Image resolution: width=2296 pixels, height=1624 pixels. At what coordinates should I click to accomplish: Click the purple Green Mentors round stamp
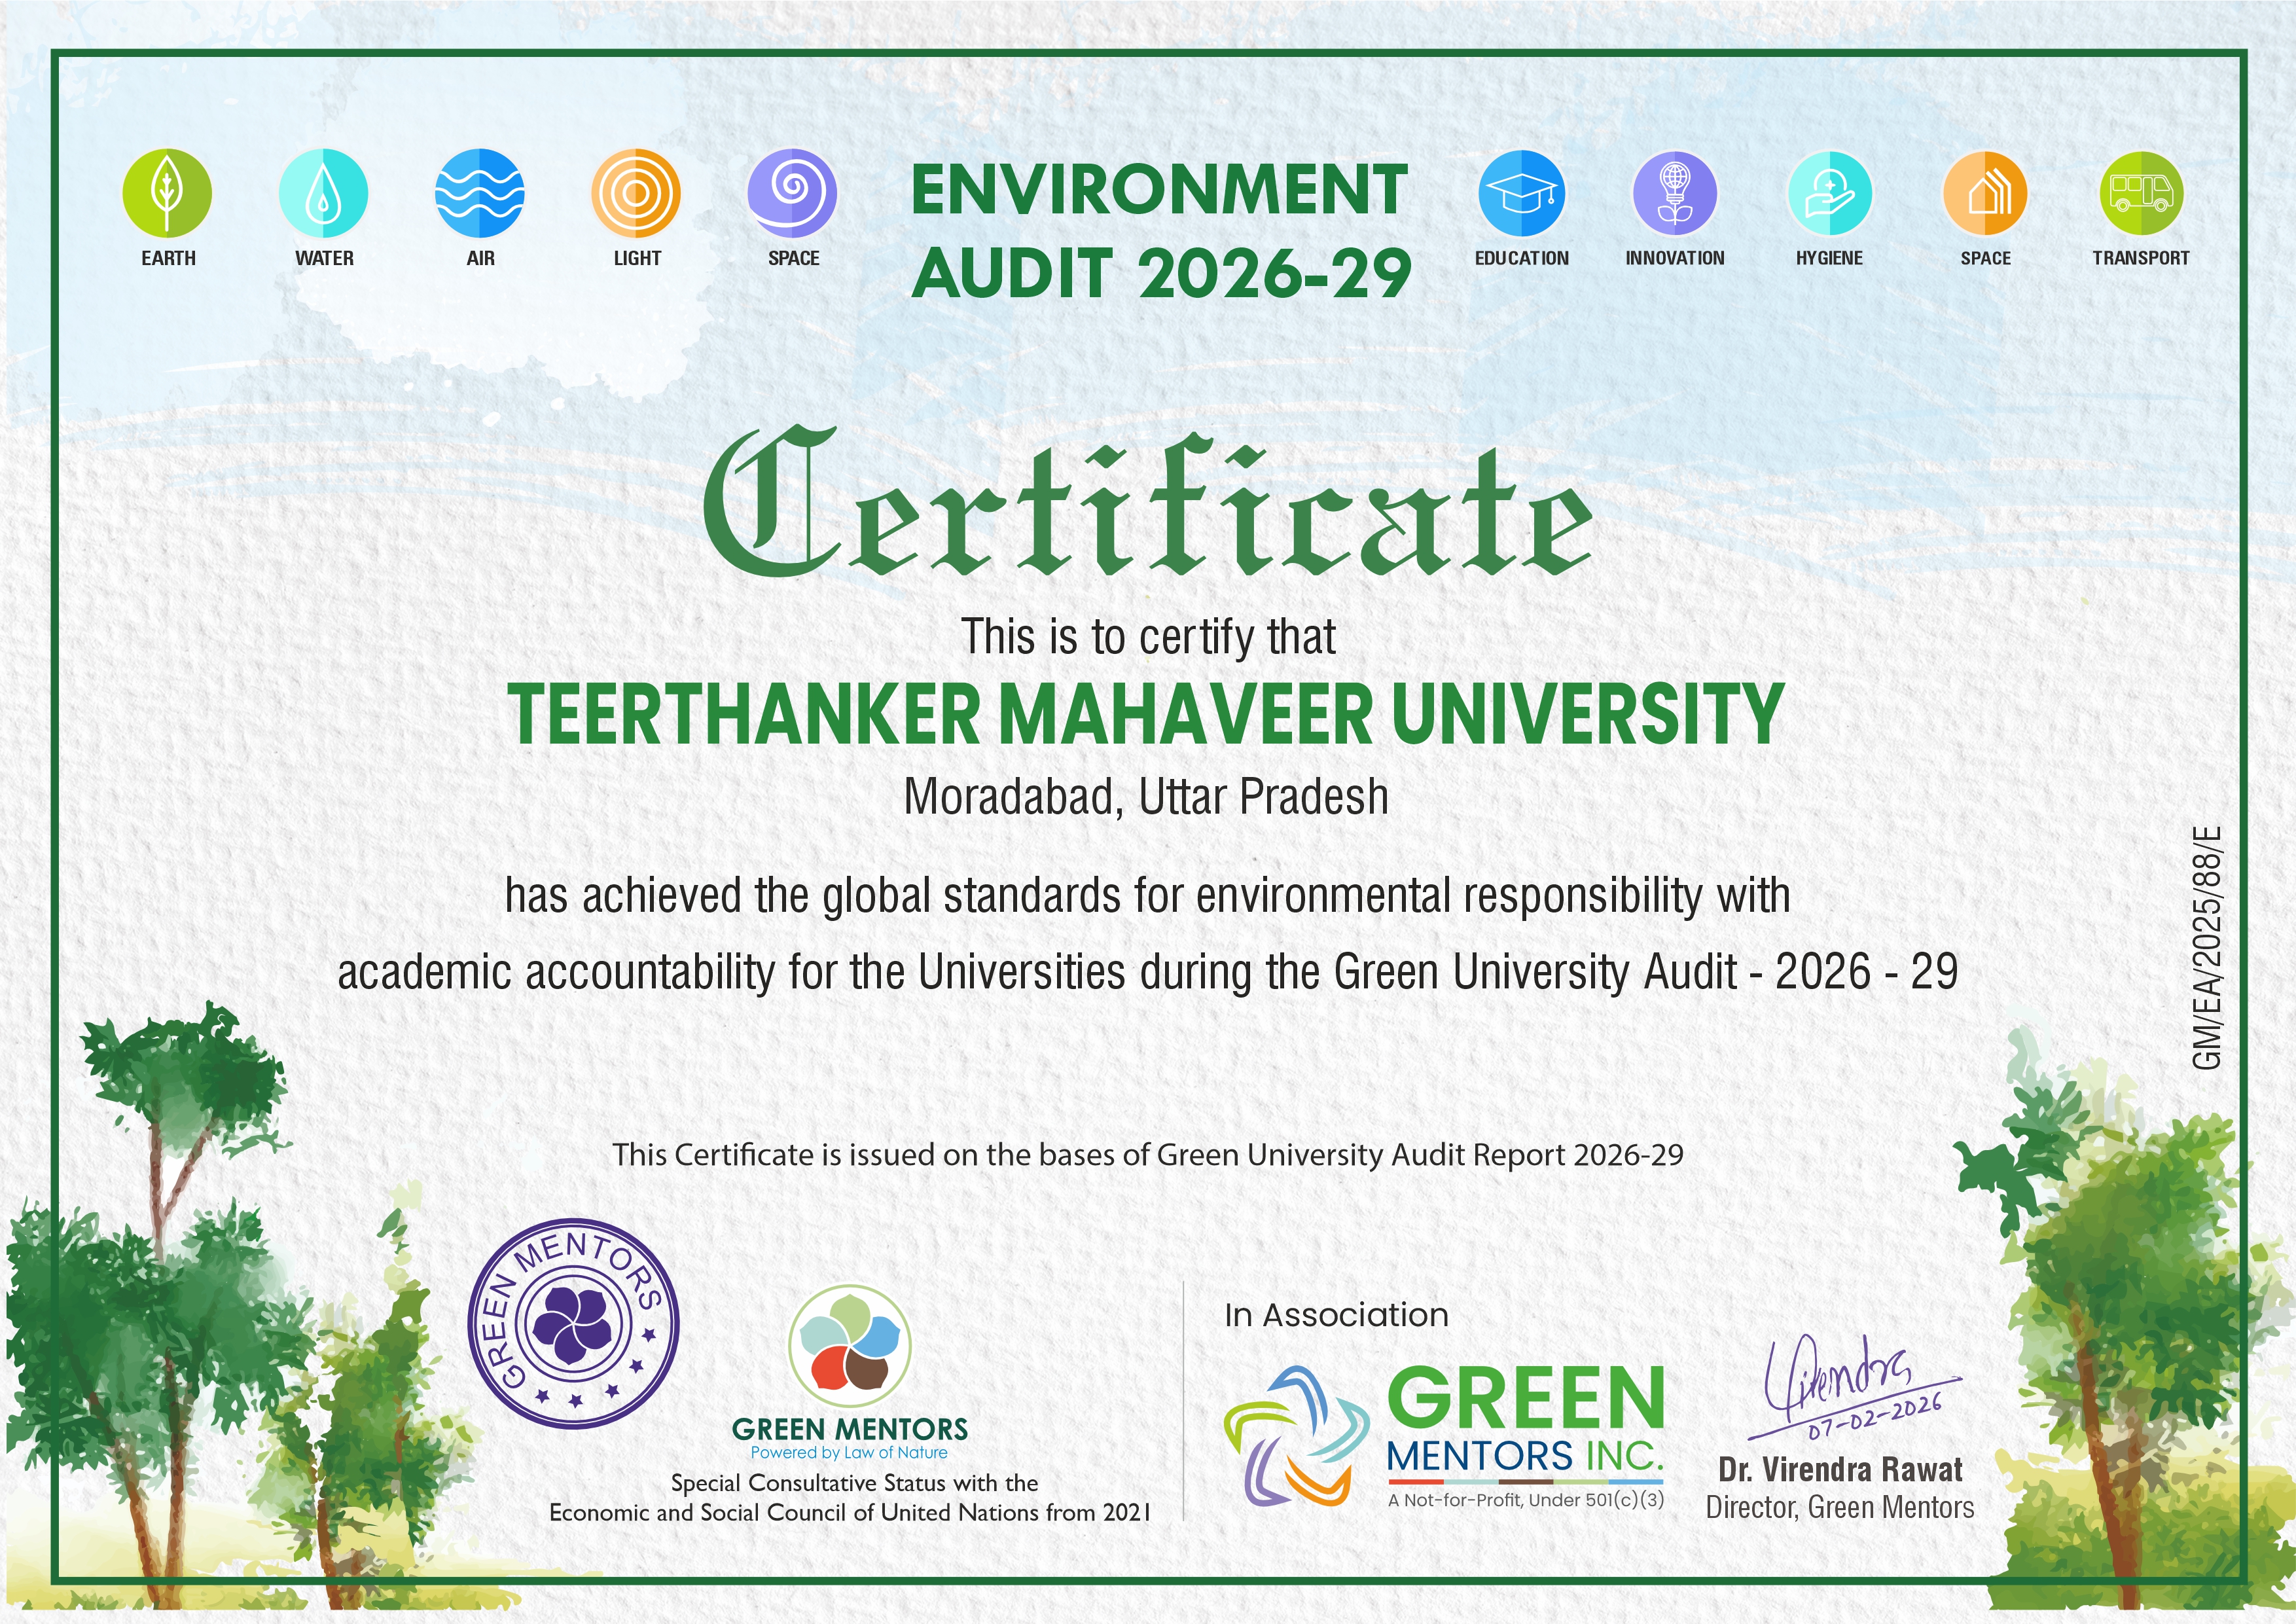click(x=574, y=1326)
